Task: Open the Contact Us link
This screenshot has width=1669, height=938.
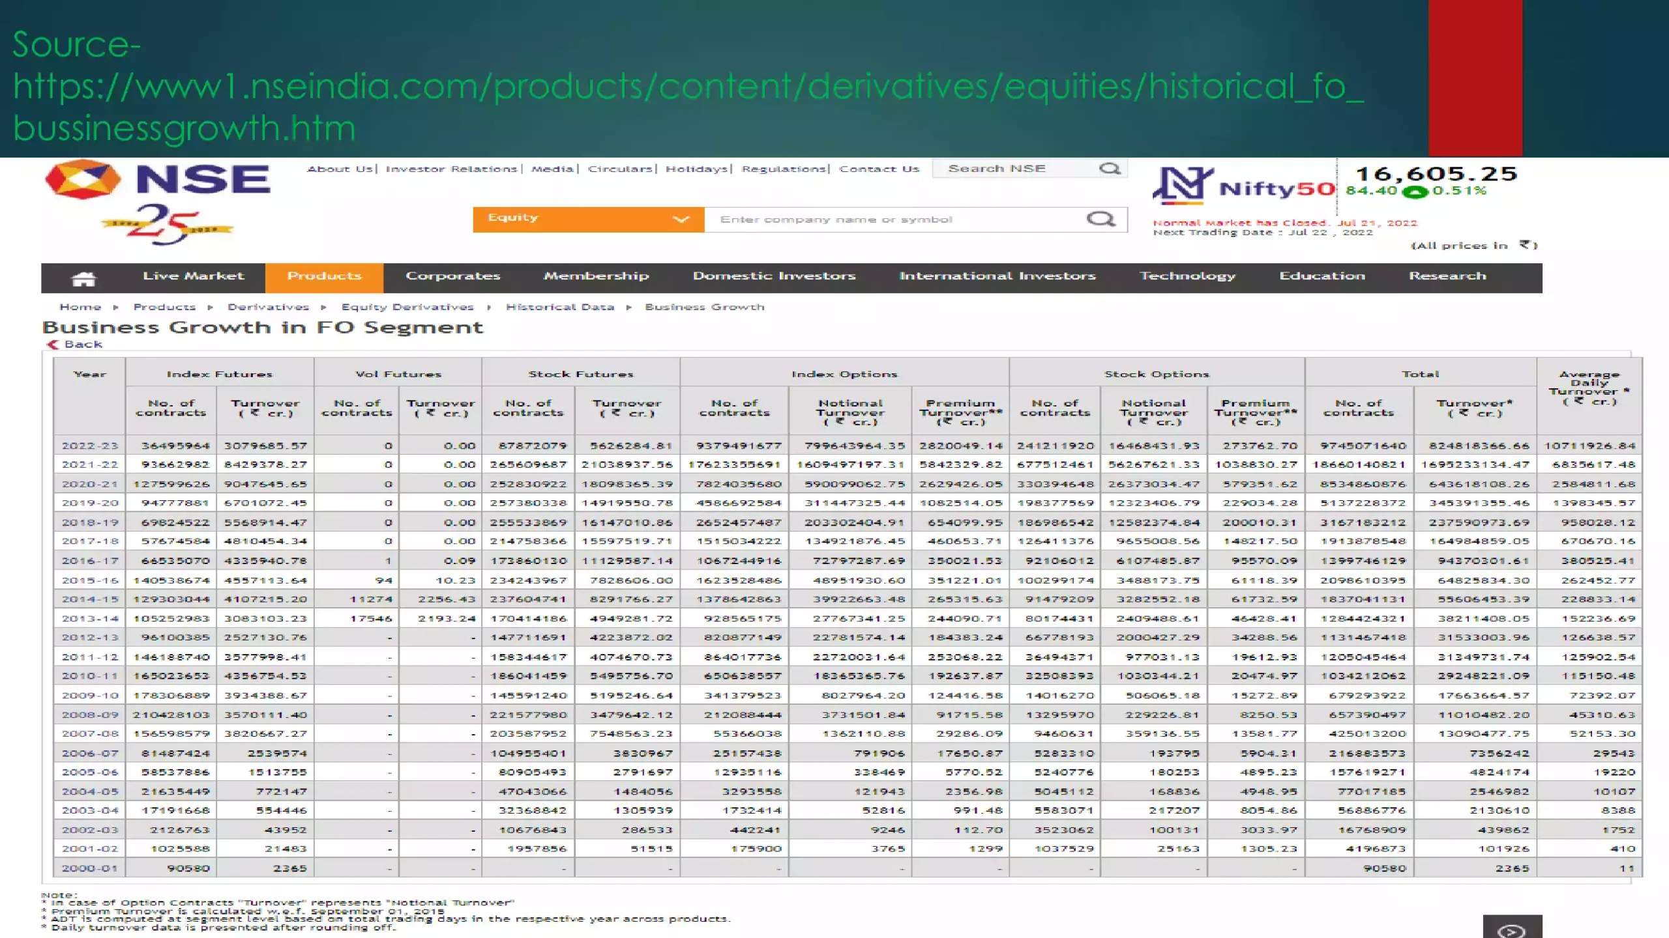Action: pos(879,169)
